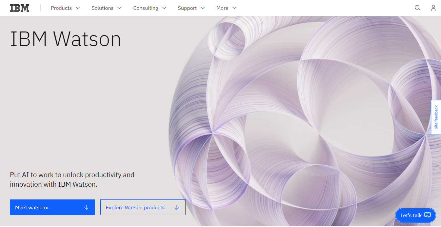
Task: Open the More menu
Action: coord(227,8)
